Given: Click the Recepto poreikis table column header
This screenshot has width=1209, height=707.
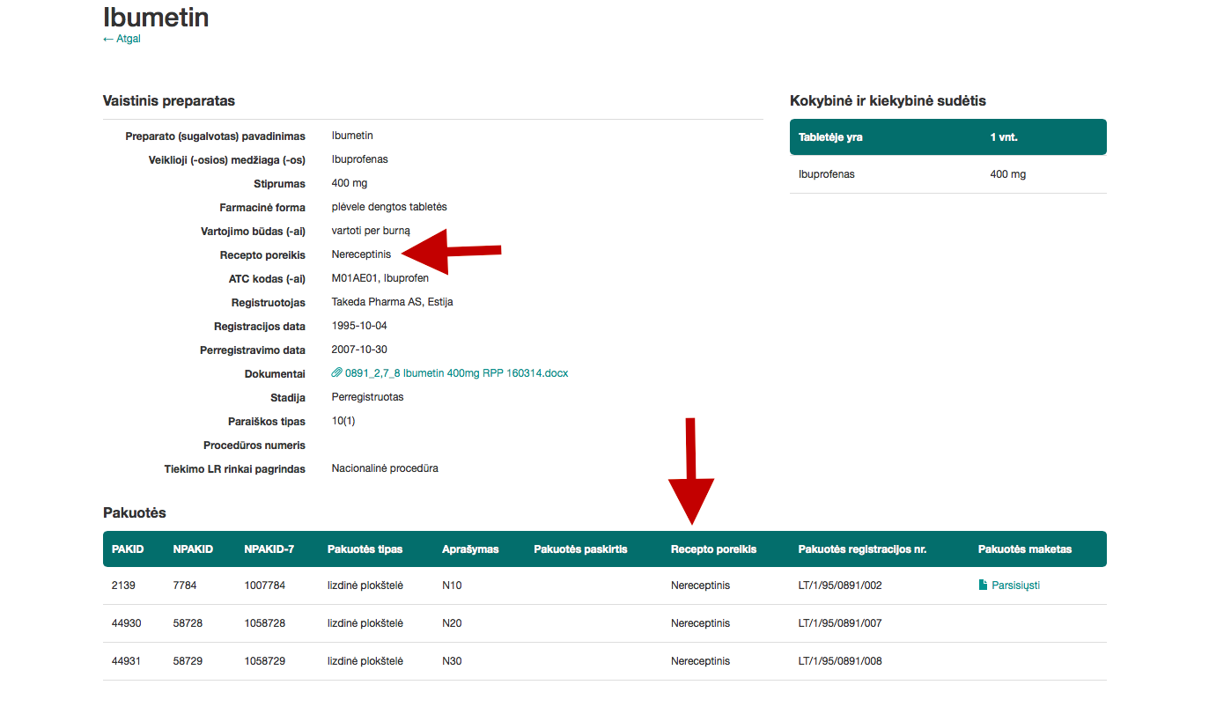Looking at the screenshot, I should (x=713, y=549).
